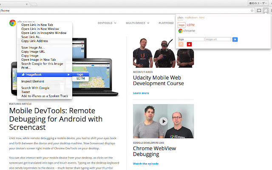Expand the MULTI-DEVICE navigation dropdown
The width and height of the screenshot is (272, 170).
137,23
